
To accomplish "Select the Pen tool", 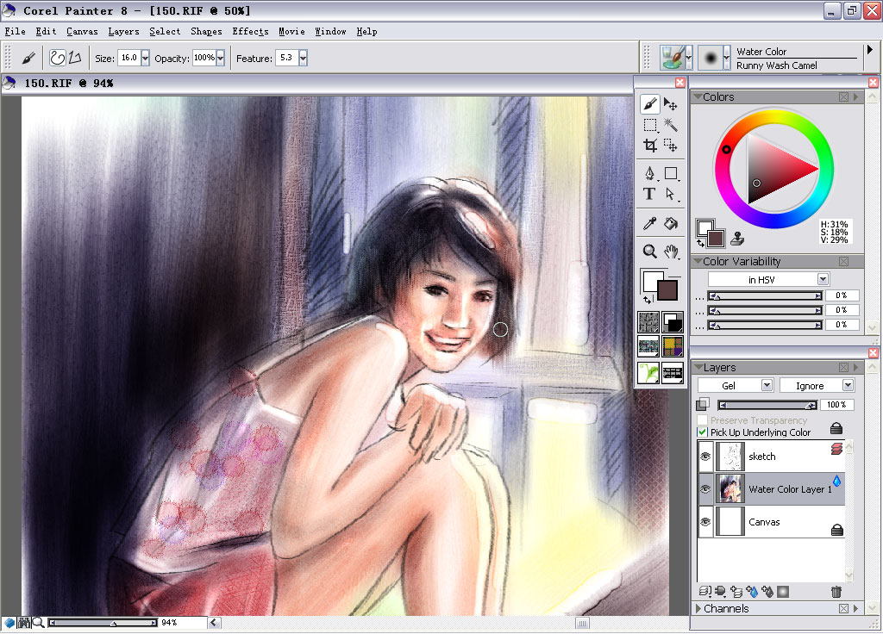I will [x=650, y=173].
